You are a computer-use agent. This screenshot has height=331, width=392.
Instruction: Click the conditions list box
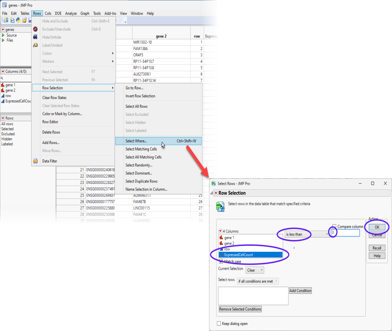point(253,296)
